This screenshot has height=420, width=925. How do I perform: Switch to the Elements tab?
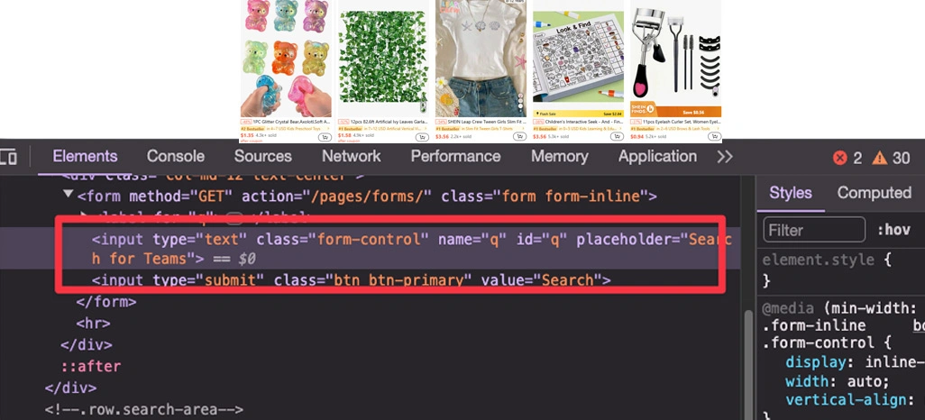(85, 156)
